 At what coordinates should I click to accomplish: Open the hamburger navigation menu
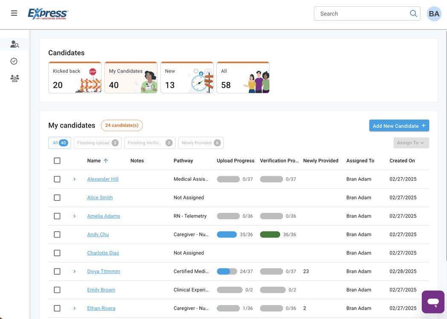(x=14, y=13)
